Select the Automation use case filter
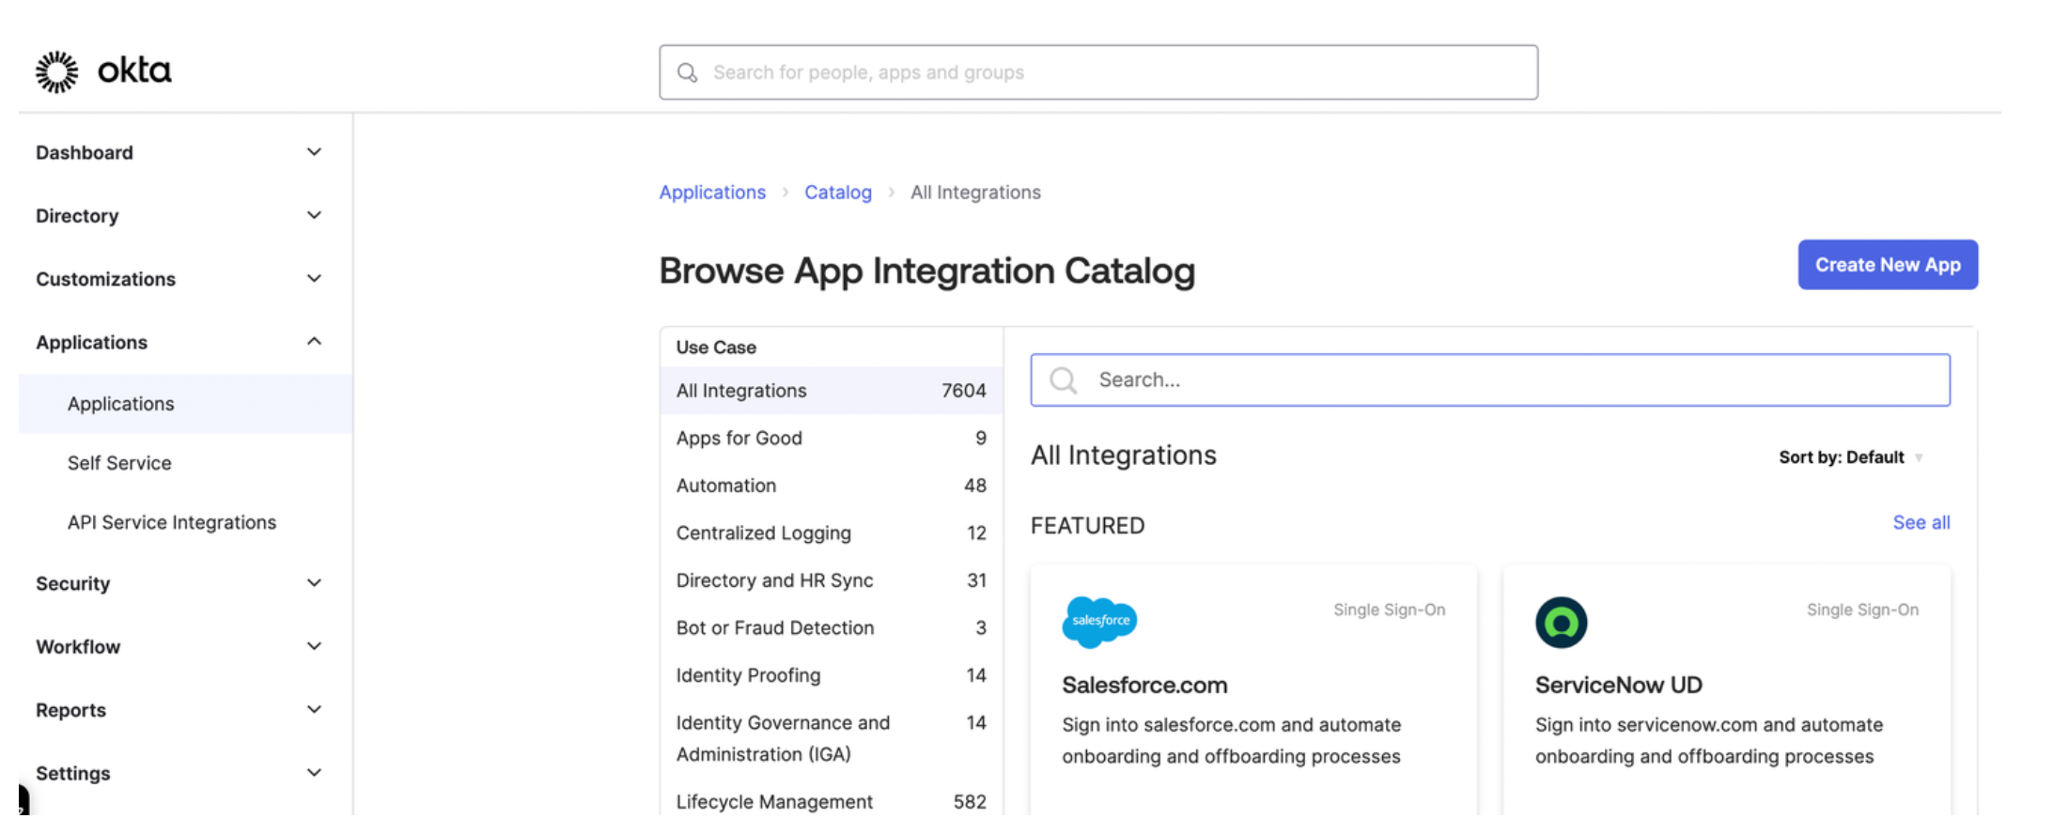 pyautogui.click(x=832, y=486)
